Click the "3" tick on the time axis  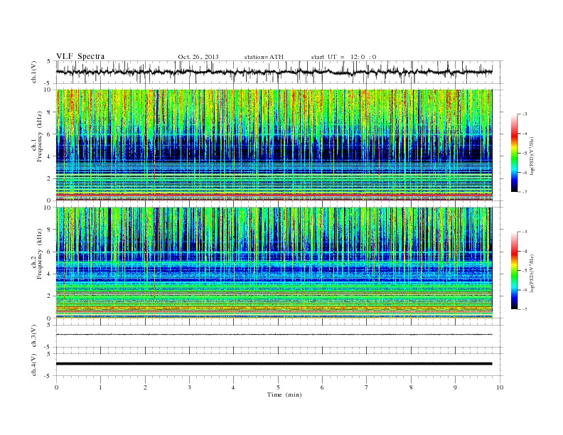click(x=189, y=387)
